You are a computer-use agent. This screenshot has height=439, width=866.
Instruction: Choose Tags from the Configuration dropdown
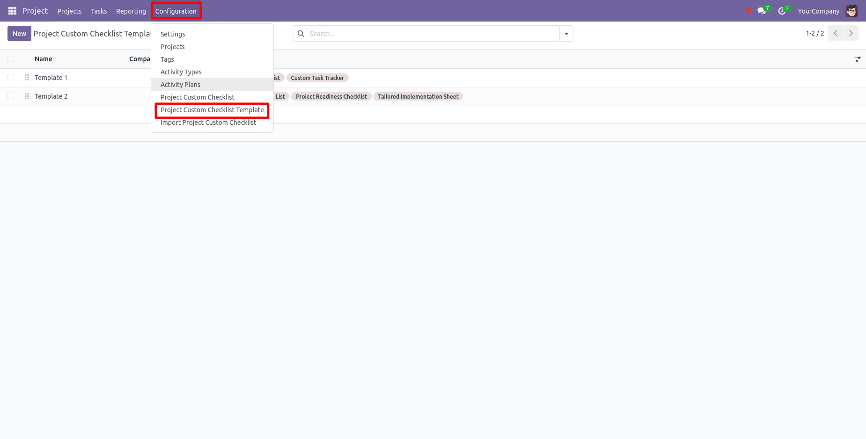point(212,59)
